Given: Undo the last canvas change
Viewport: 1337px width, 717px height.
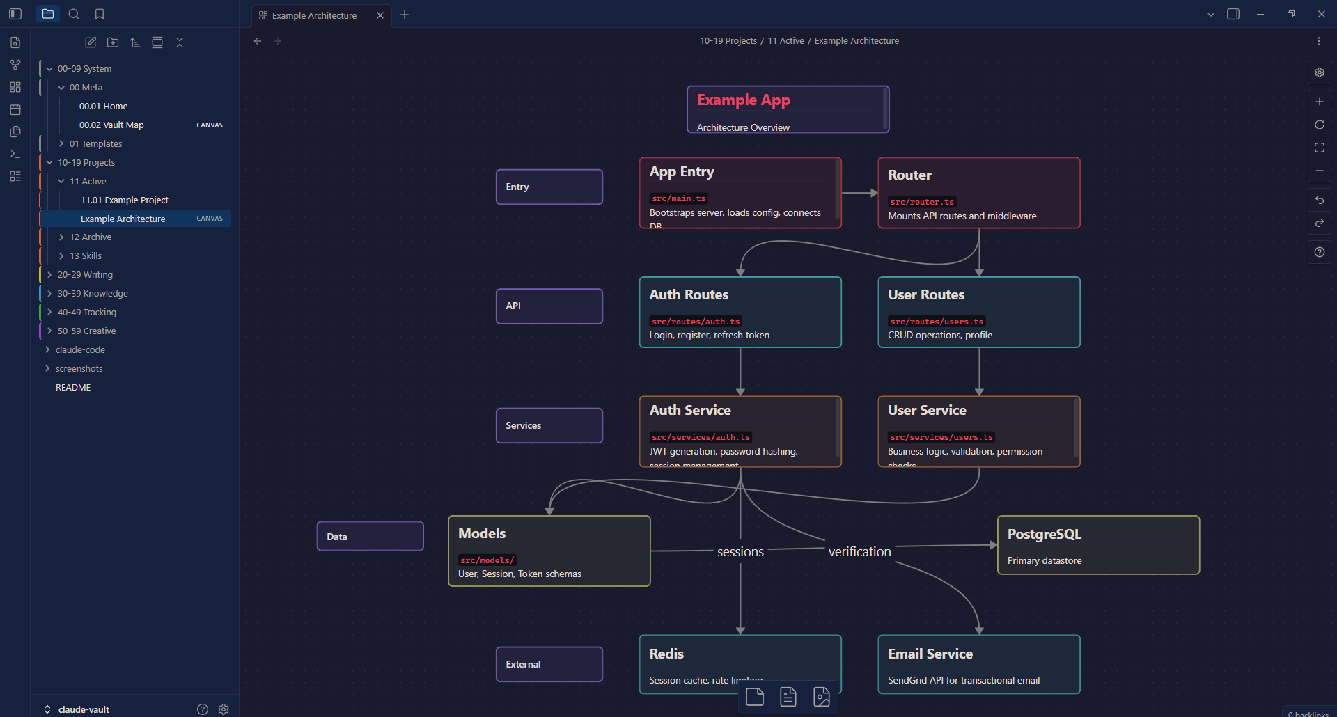Looking at the screenshot, I should [x=1320, y=200].
